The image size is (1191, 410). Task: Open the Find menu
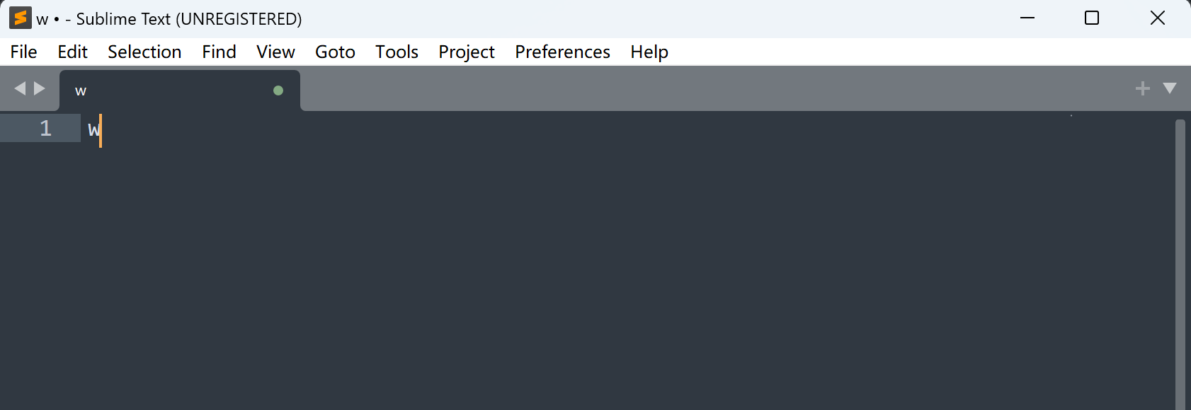pos(219,52)
